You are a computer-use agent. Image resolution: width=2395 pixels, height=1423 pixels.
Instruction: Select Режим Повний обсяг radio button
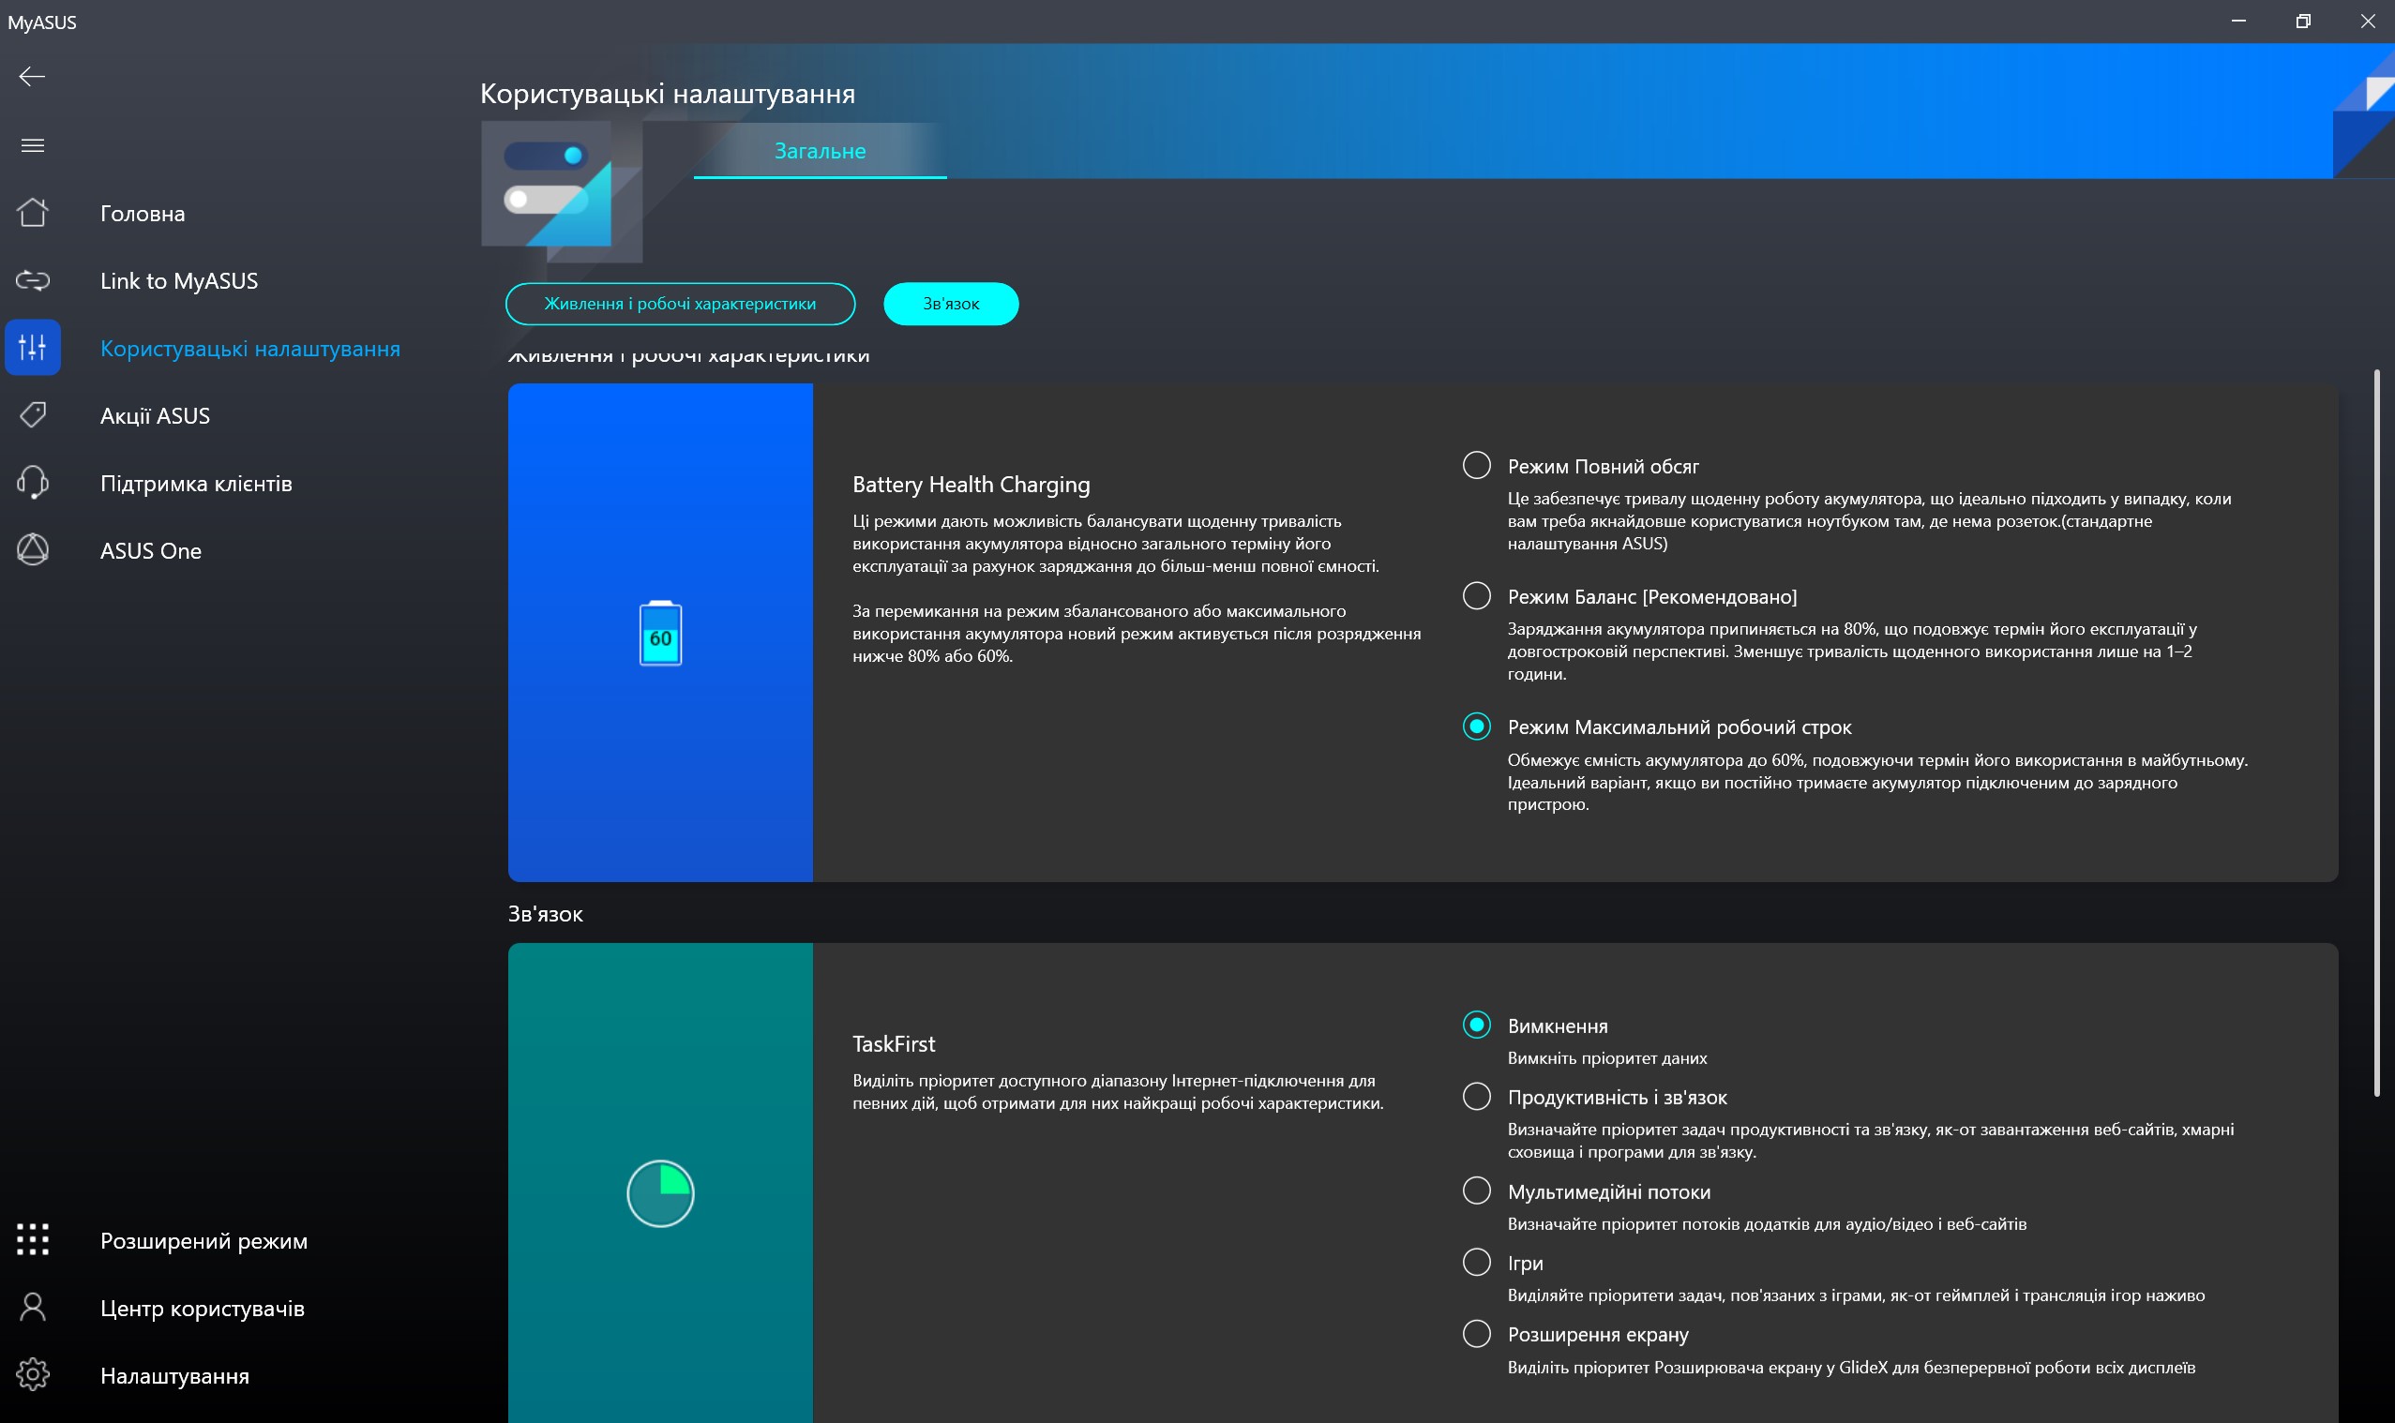1476,466
